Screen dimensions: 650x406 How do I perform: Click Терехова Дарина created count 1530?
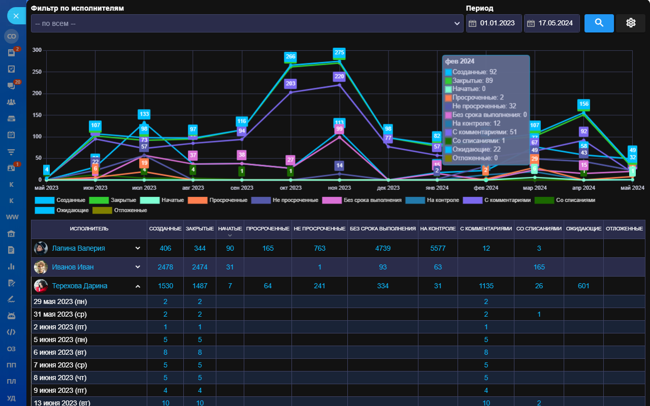click(x=165, y=286)
